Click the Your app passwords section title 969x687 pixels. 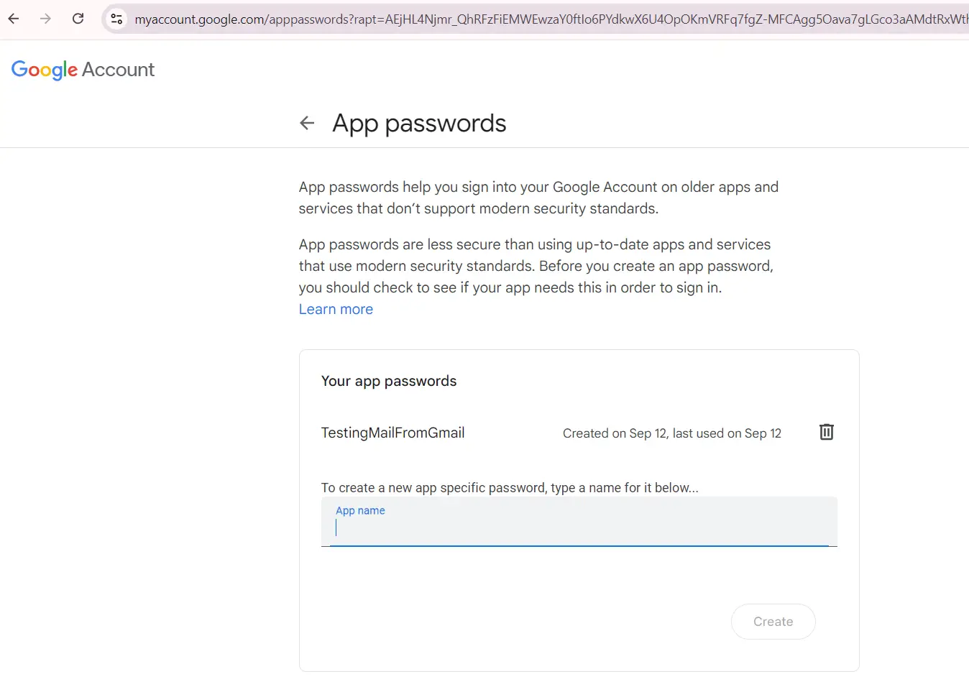point(388,381)
